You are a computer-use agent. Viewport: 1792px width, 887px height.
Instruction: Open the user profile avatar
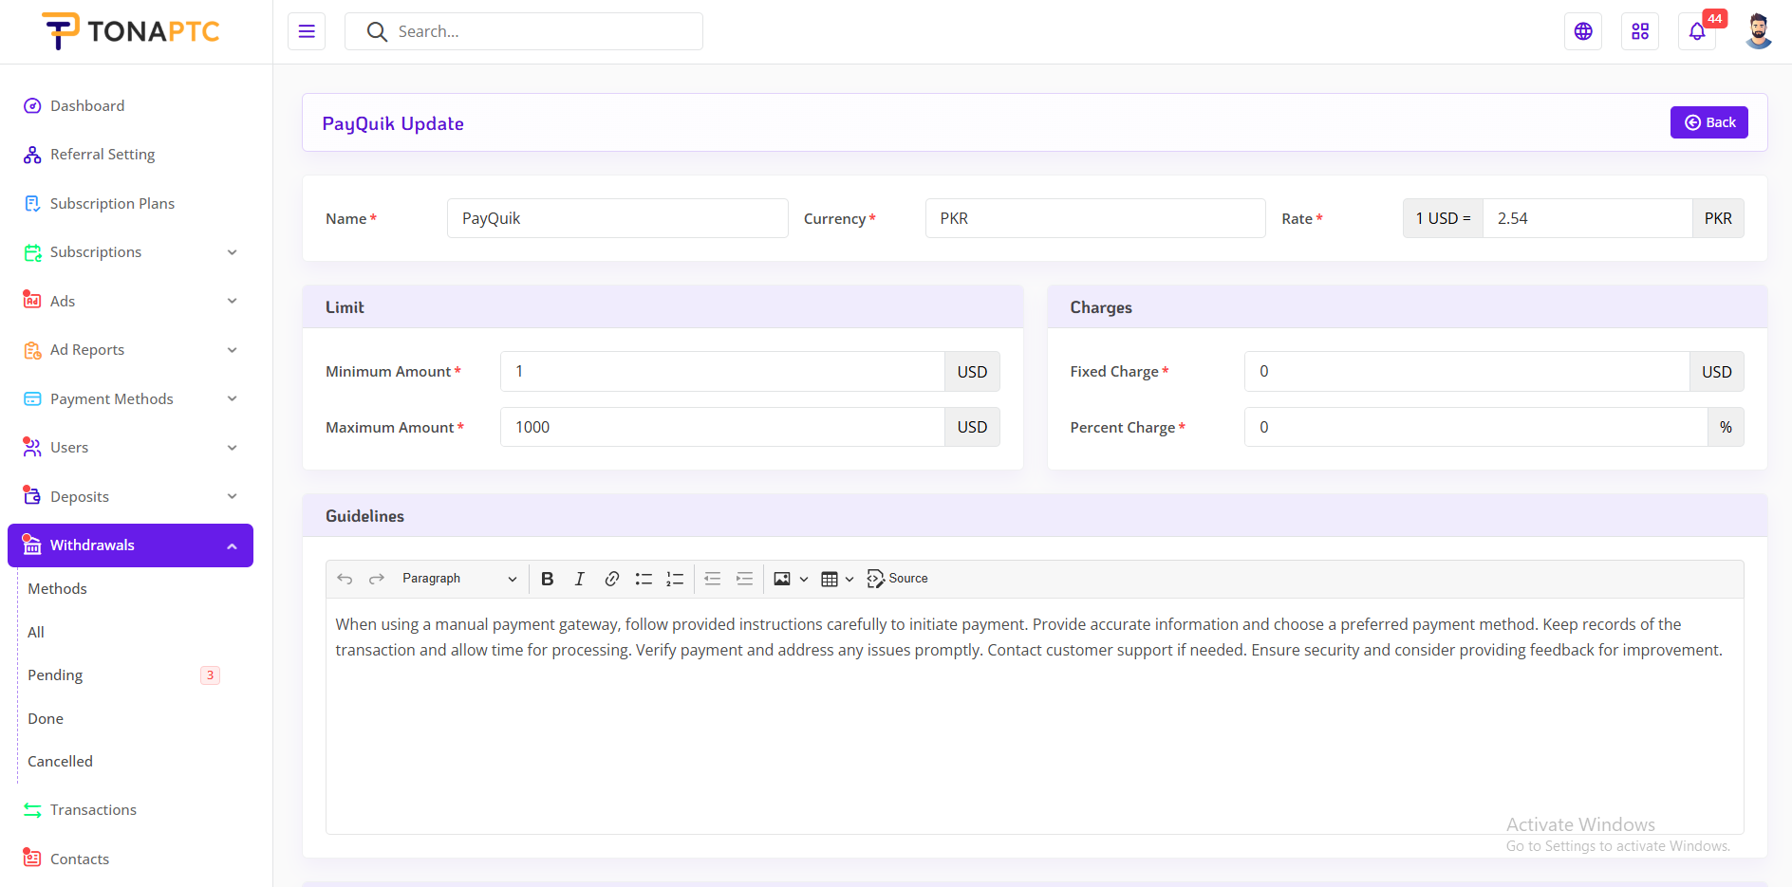pyautogui.click(x=1759, y=31)
